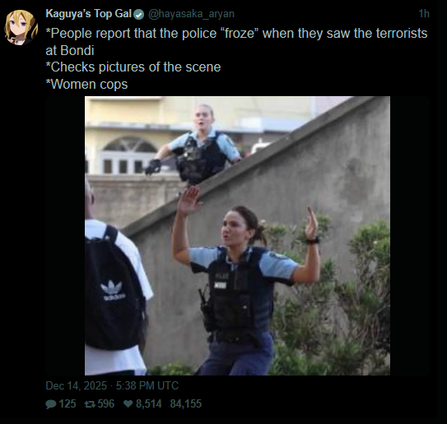
Task: Retweet using the arrows icon
Action: [x=90, y=404]
